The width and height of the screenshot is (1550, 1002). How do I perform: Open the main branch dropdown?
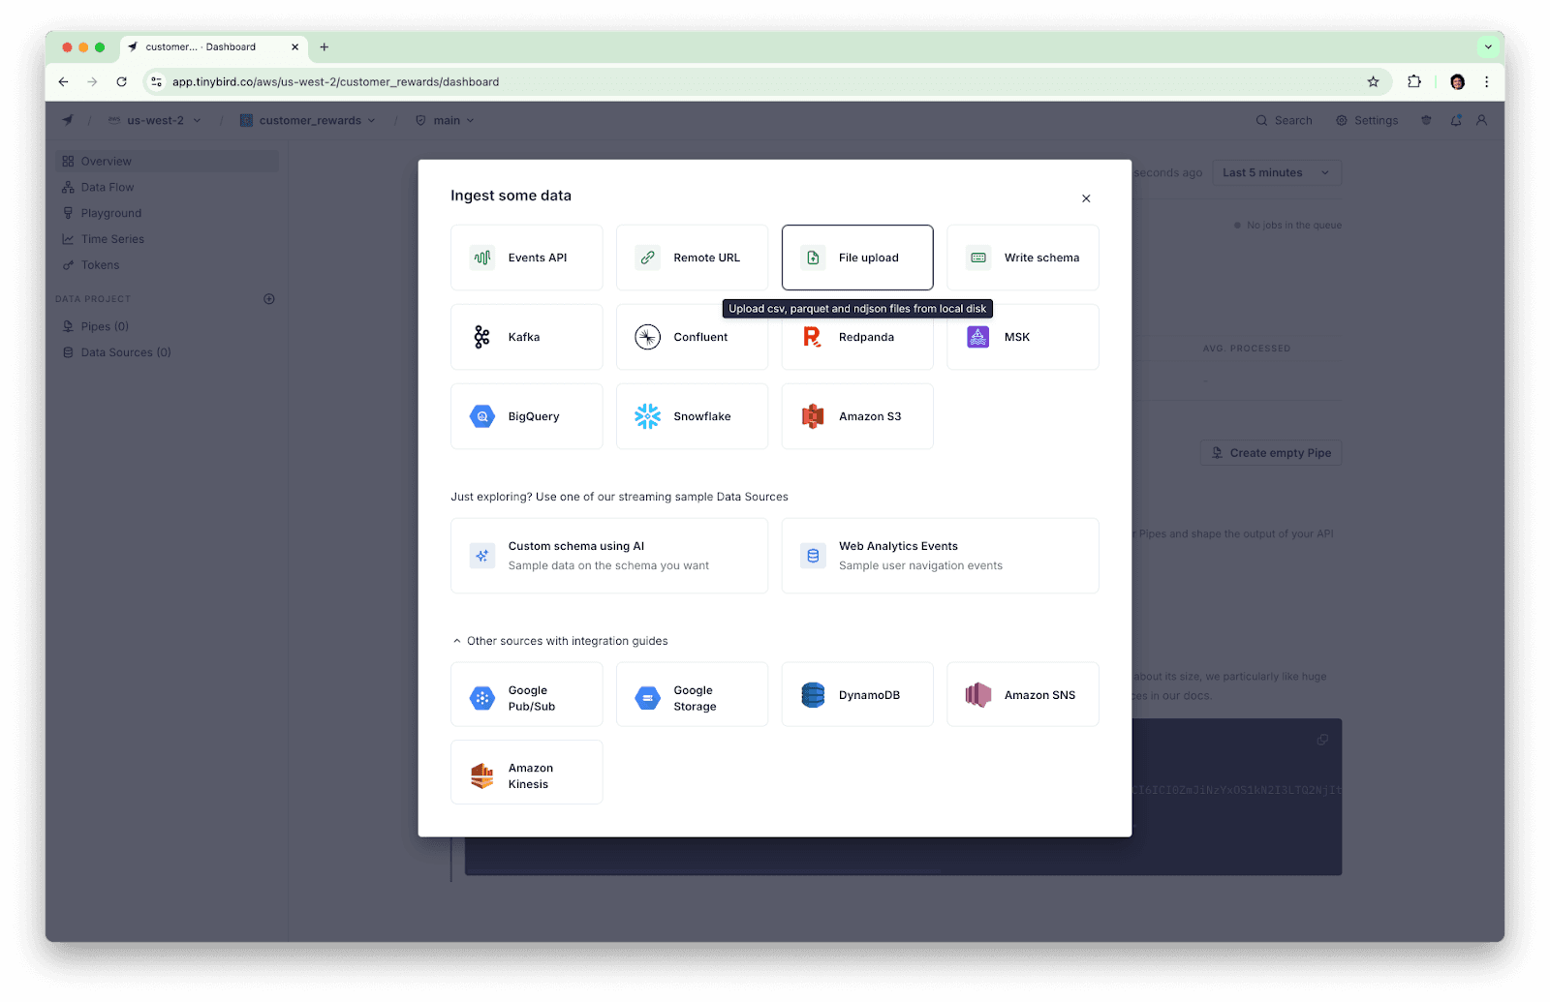446,120
